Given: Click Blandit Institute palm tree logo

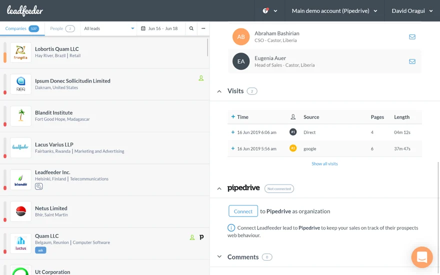Looking at the screenshot, I should tap(20, 116).
